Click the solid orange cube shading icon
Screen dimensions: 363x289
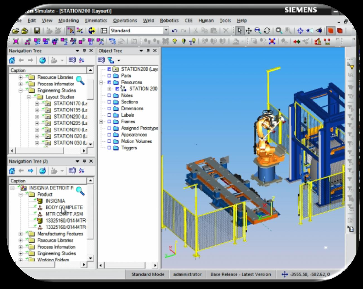331,31
